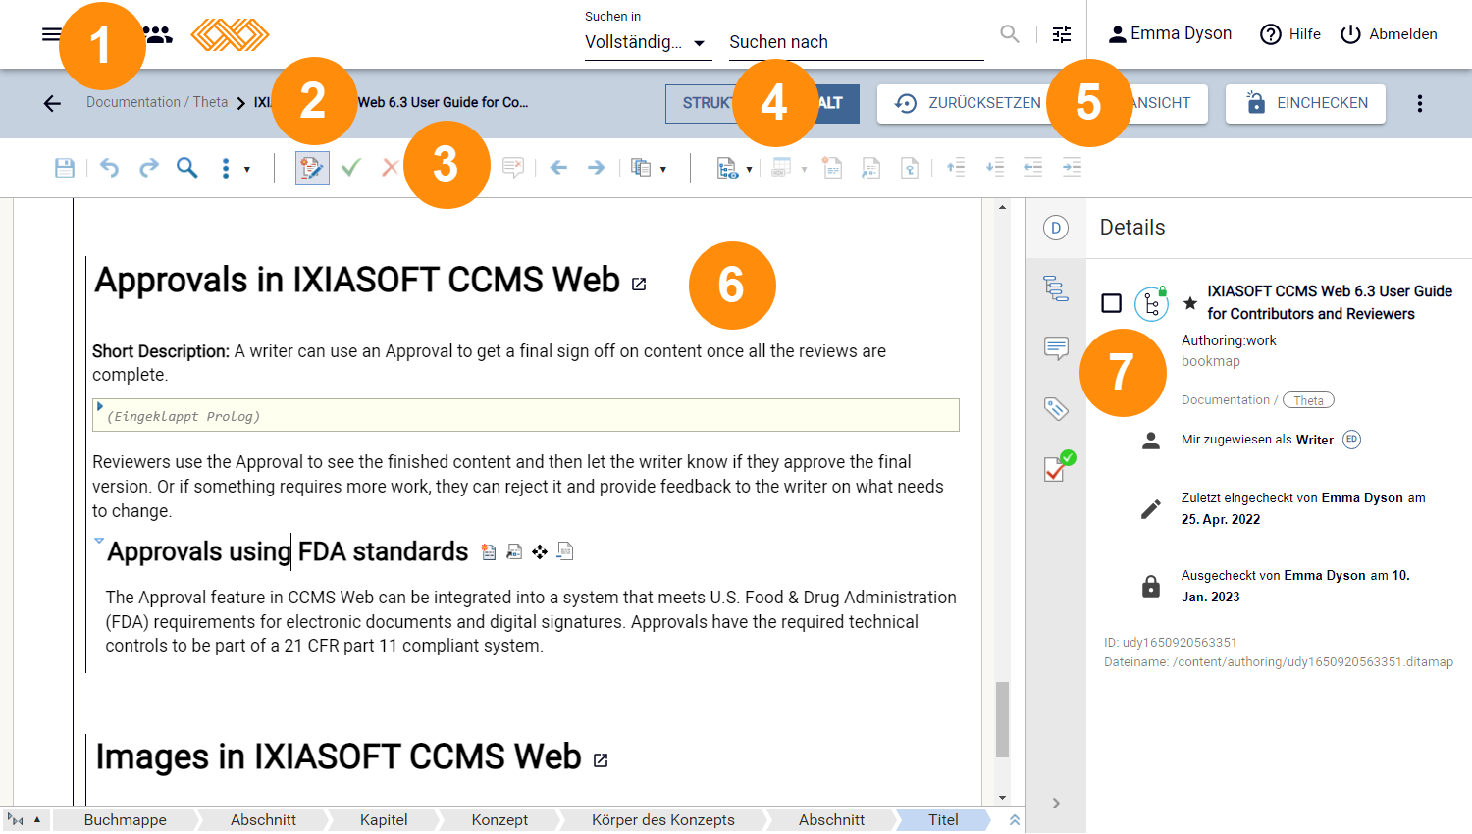Open the insert table dropdown
Image resolution: width=1472 pixels, height=834 pixels.
click(x=788, y=169)
